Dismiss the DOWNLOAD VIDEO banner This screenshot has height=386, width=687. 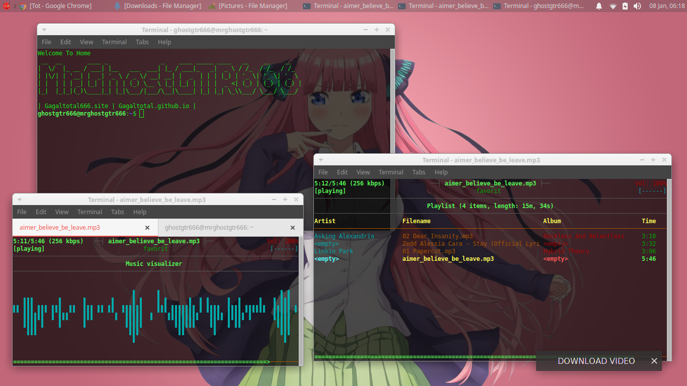pyautogui.click(x=654, y=361)
